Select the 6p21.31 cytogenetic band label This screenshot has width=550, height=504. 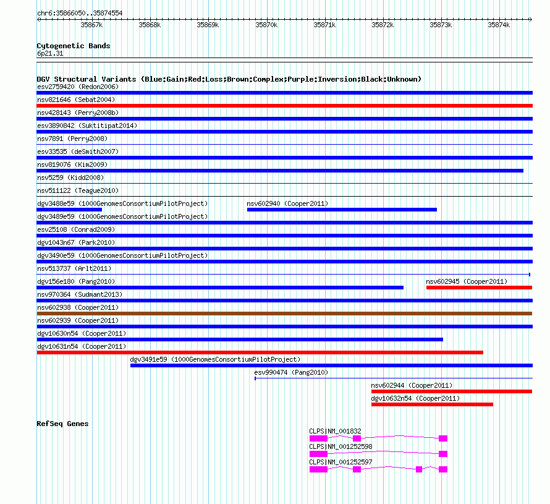(50, 53)
